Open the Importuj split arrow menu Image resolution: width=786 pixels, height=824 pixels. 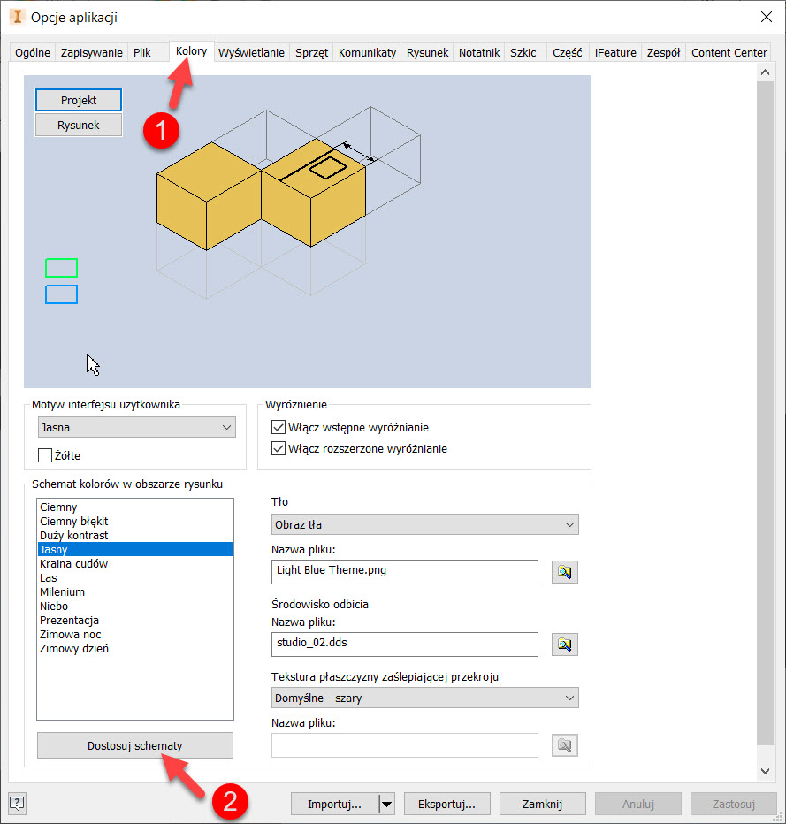[386, 804]
